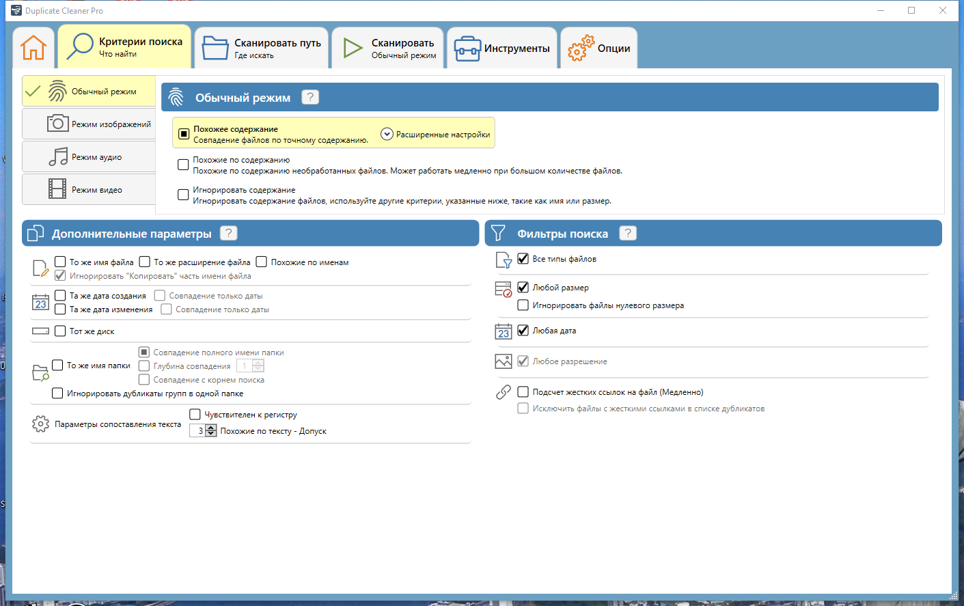The image size is (964, 606).
Task: Open the Опции tab
Action: 599,48
